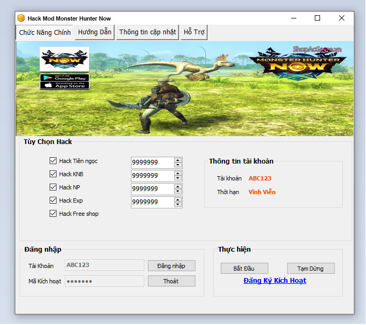Click the Đăng nhập button
The height and width of the screenshot is (325, 366).
(x=172, y=266)
